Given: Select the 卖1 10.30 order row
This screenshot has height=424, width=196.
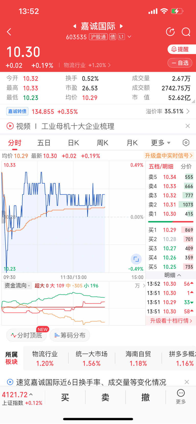Looking at the screenshot, I should tap(171, 214).
